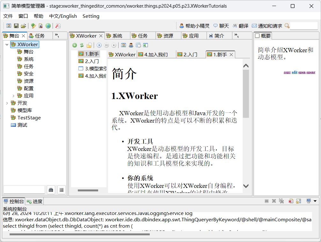The image size is (321, 242).
Task: Click the green arrow side-panel icon
Action: pos(146,45)
